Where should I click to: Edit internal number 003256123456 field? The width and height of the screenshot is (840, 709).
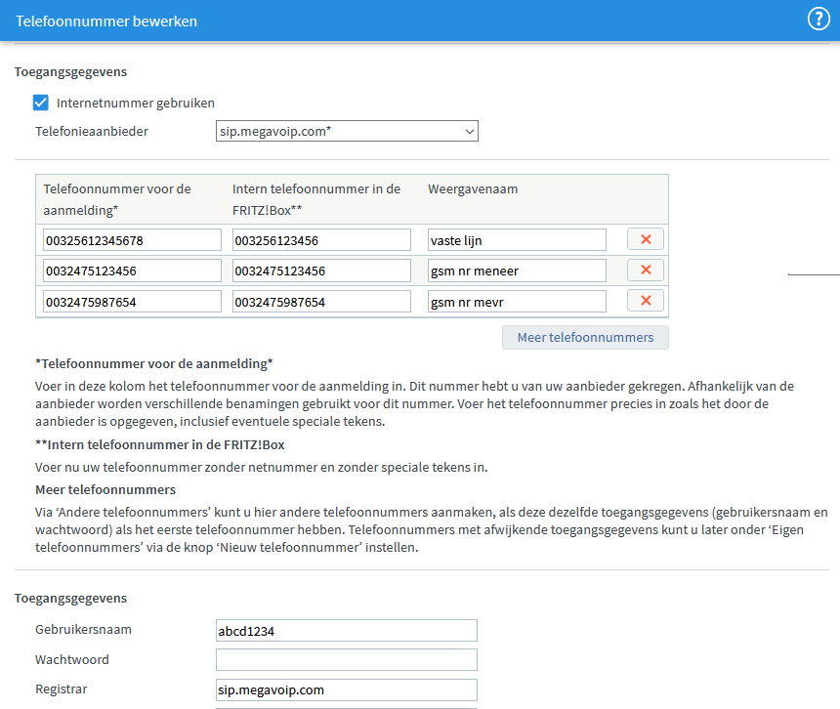(x=321, y=240)
